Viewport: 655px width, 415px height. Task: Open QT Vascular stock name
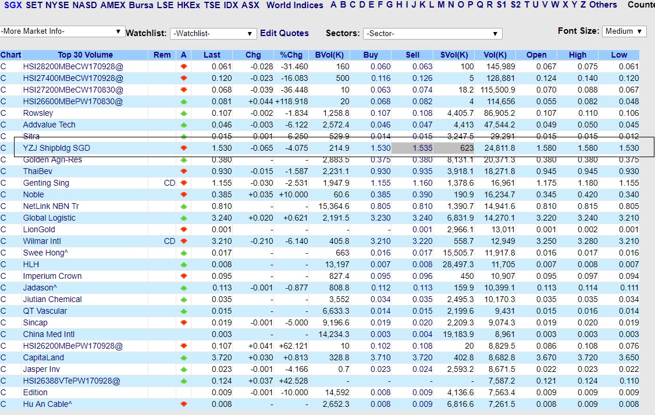pyautogui.click(x=45, y=311)
